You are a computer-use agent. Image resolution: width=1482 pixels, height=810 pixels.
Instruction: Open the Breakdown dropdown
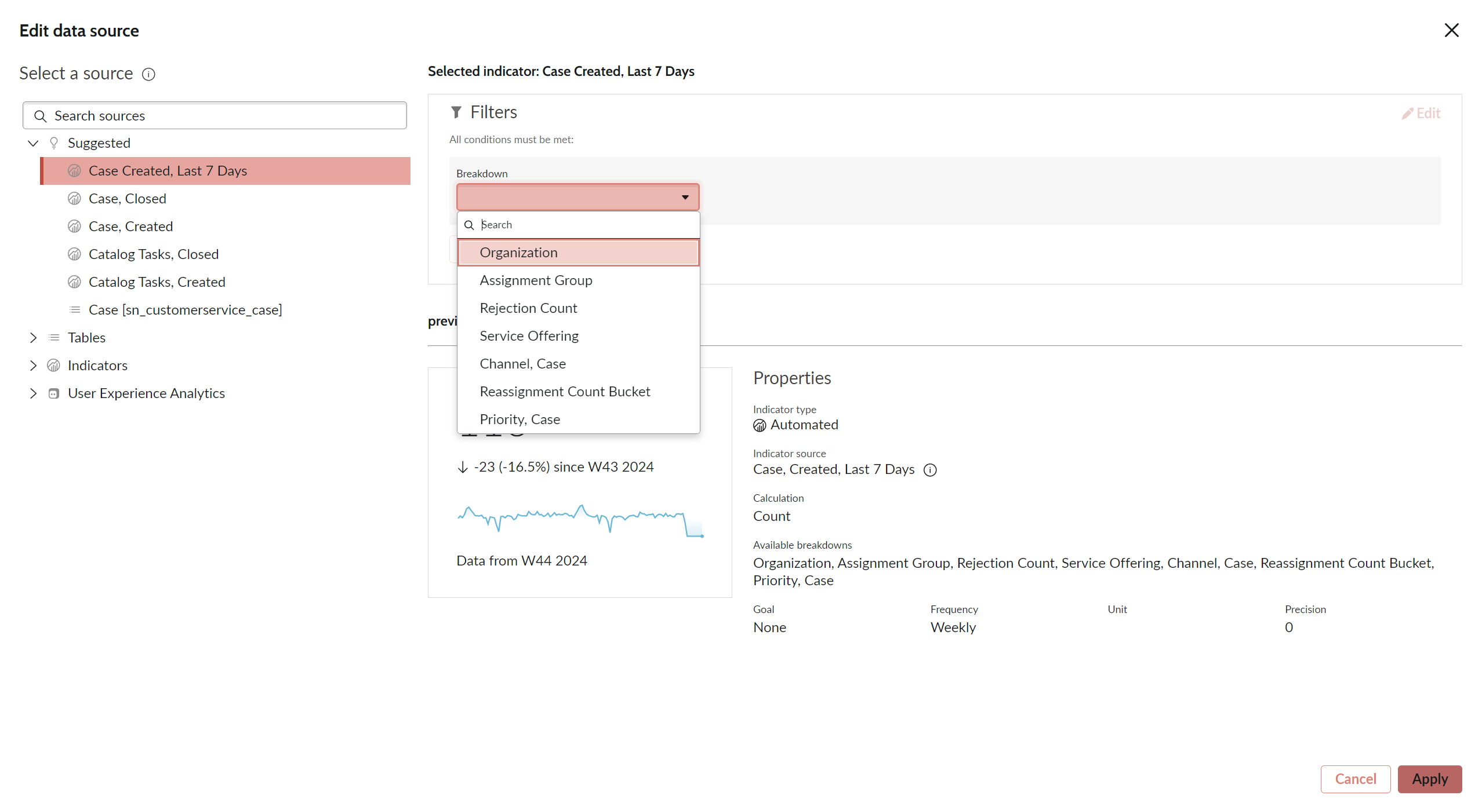coord(578,197)
